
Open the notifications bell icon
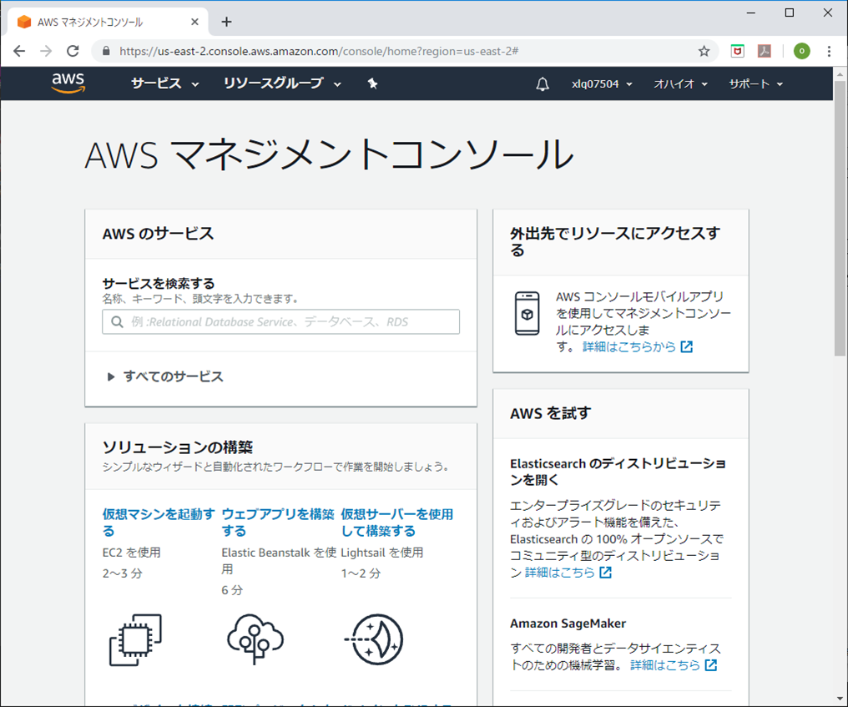[543, 83]
